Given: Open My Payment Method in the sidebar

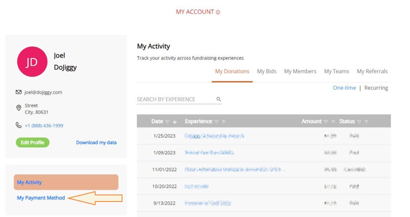Looking at the screenshot, I should (41, 198).
